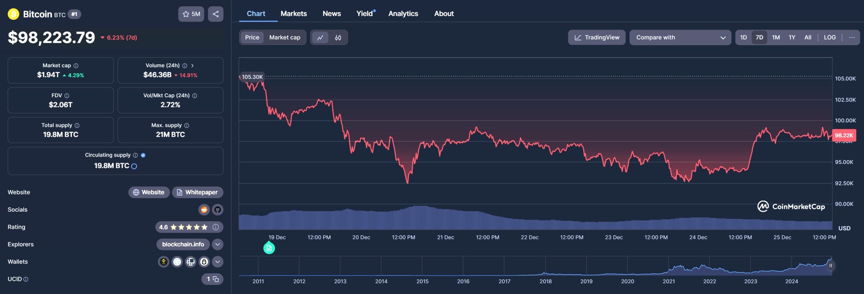Show Total supply info icon

pyautogui.click(x=77, y=125)
